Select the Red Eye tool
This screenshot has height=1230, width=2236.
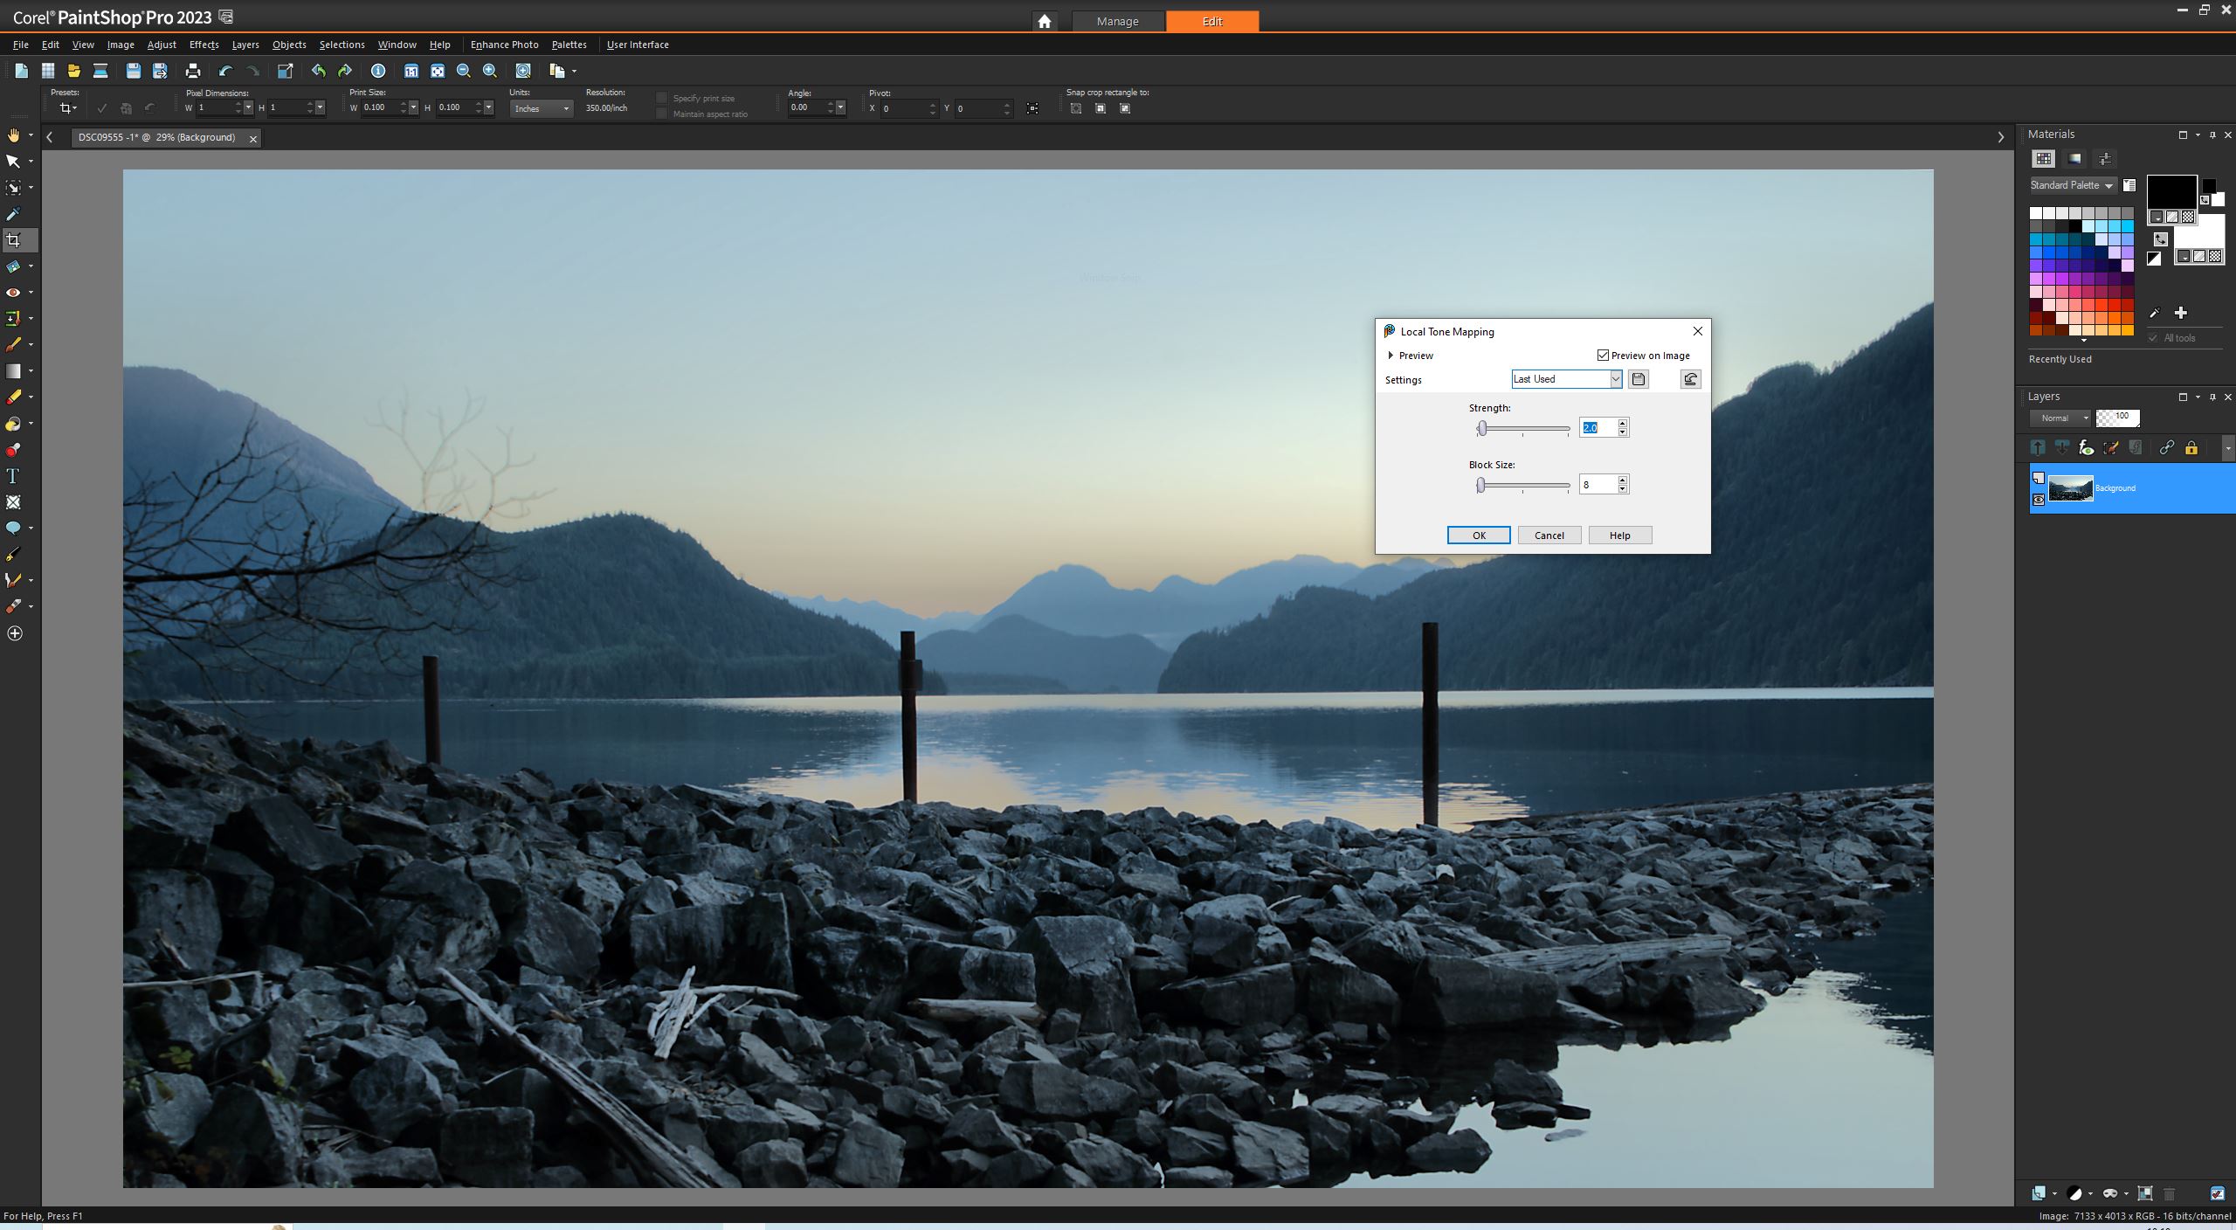(x=13, y=293)
